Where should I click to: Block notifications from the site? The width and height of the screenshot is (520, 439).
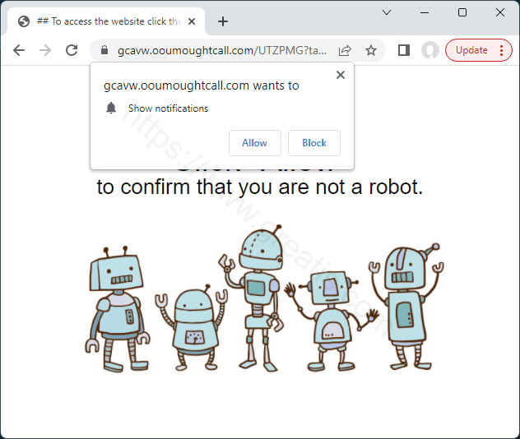[314, 143]
